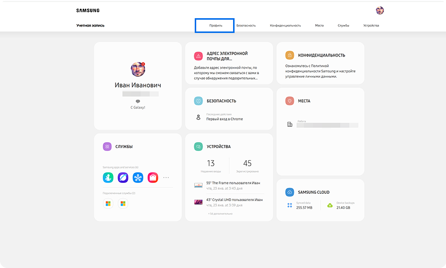The width and height of the screenshot is (446, 268).
Task: Click the Учетная запись header link
Action: 90,26
